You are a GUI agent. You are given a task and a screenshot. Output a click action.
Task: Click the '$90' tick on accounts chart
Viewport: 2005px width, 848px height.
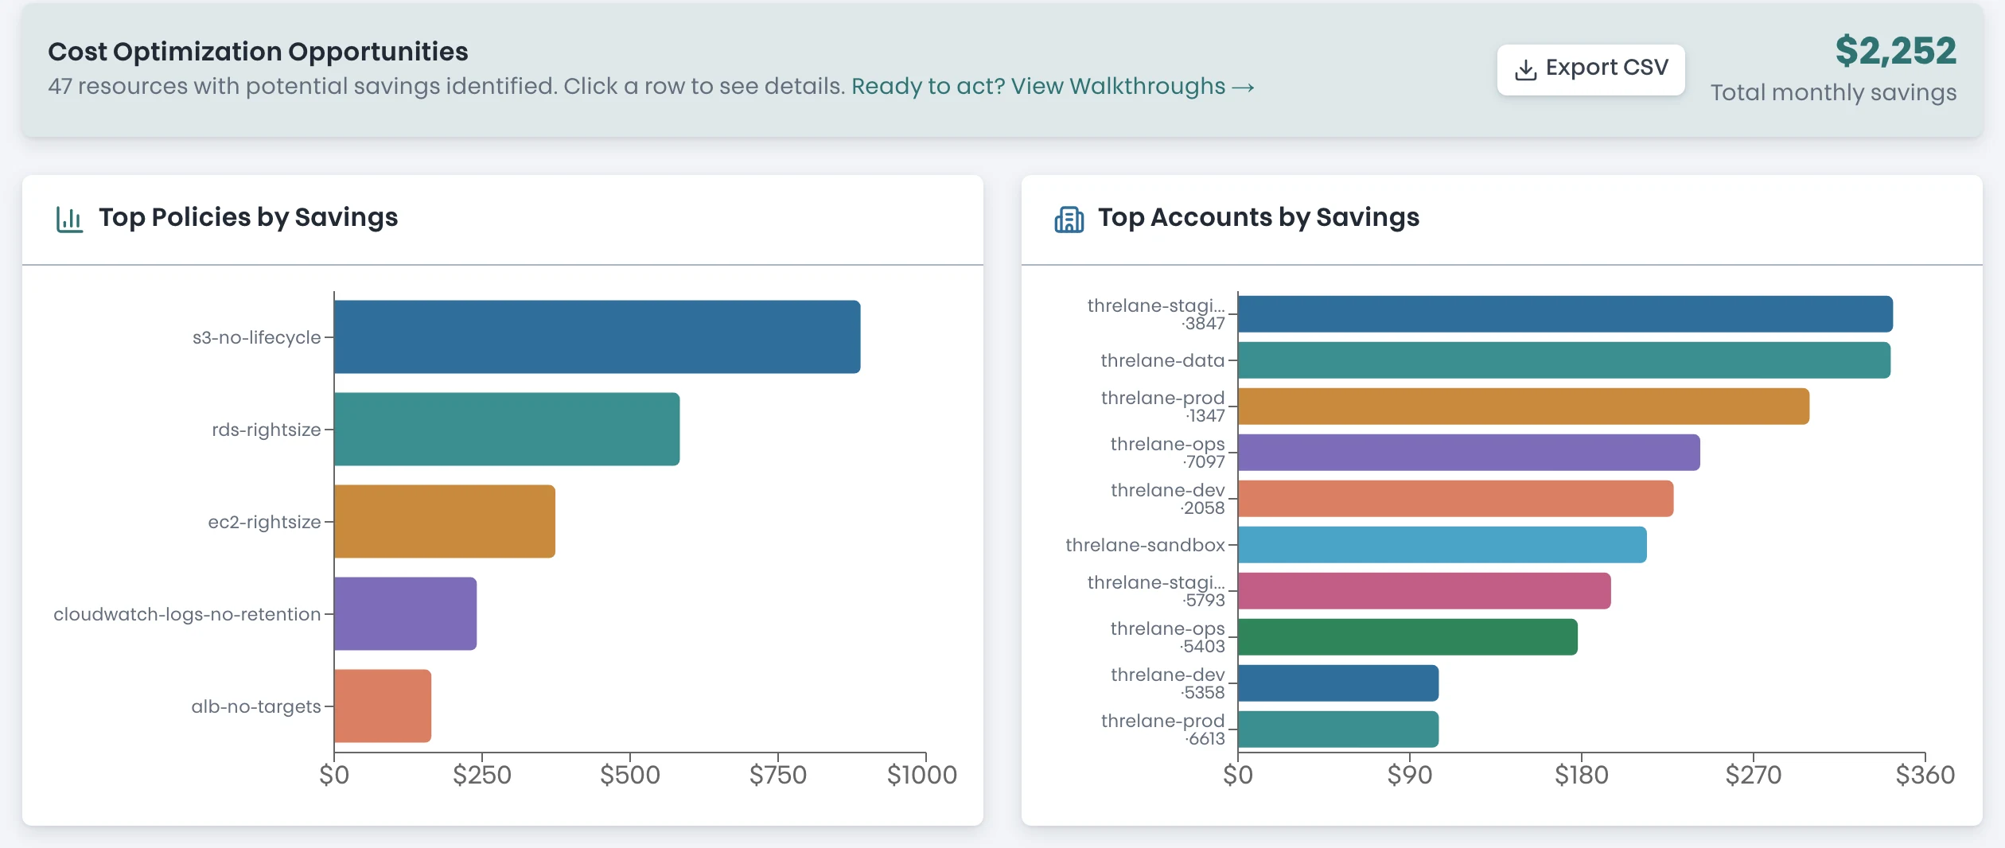point(1409,775)
